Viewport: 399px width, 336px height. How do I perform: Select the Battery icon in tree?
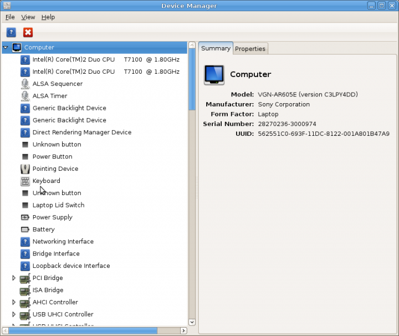[25, 229]
